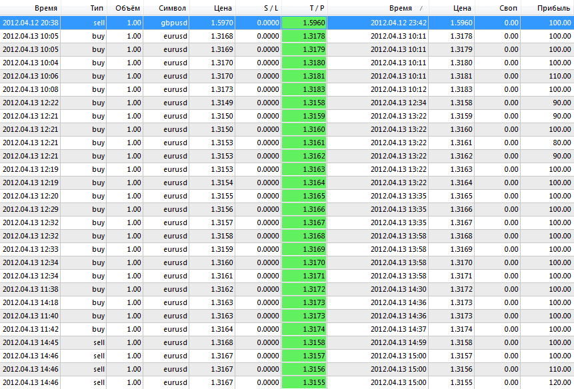Screen dimensions: 574x389
Task: Click profit 110.00 in the 10:06 row
Action: [x=560, y=76]
